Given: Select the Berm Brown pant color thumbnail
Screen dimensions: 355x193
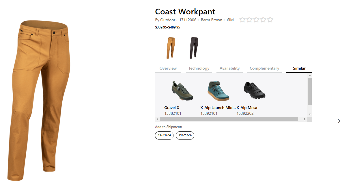Looking at the screenshot, I should pos(171,48).
